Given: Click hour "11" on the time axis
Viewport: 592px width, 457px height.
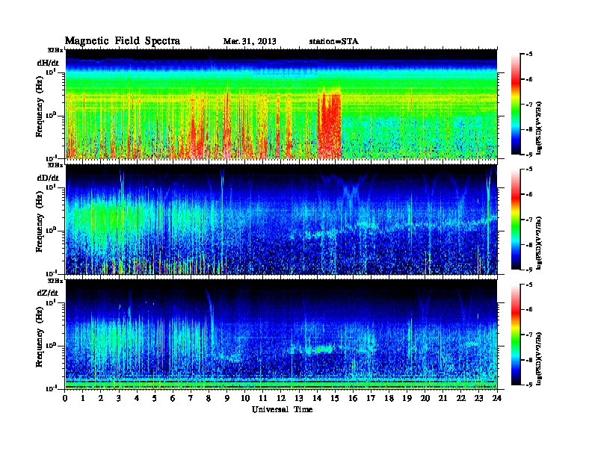Looking at the screenshot, I should pos(263,398).
